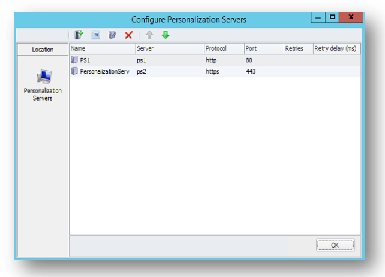Screen dimensions: 385x277
Task: Click the Location panel header
Action: tap(43, 50)
